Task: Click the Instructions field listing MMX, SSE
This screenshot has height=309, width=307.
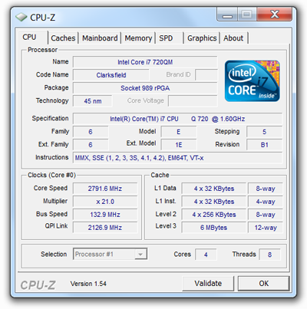Action: coord(177,158)
